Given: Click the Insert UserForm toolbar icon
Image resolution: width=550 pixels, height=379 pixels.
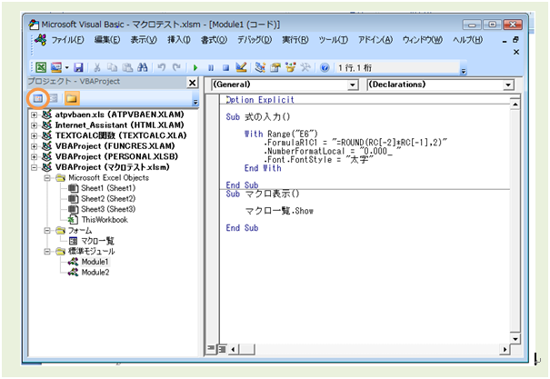Looking at the screenshot, I should [56, 67].
